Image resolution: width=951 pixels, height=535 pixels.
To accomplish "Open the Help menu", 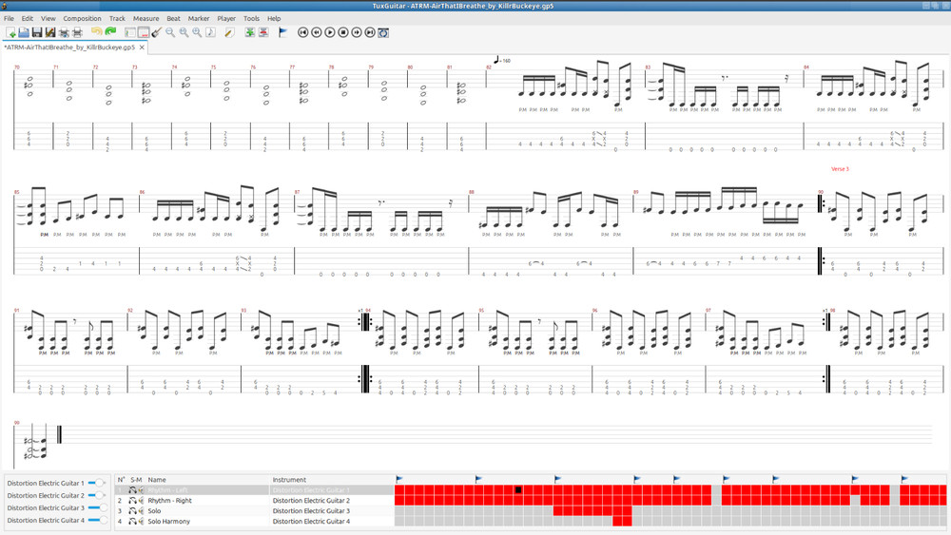I will [x=274, y=18].
